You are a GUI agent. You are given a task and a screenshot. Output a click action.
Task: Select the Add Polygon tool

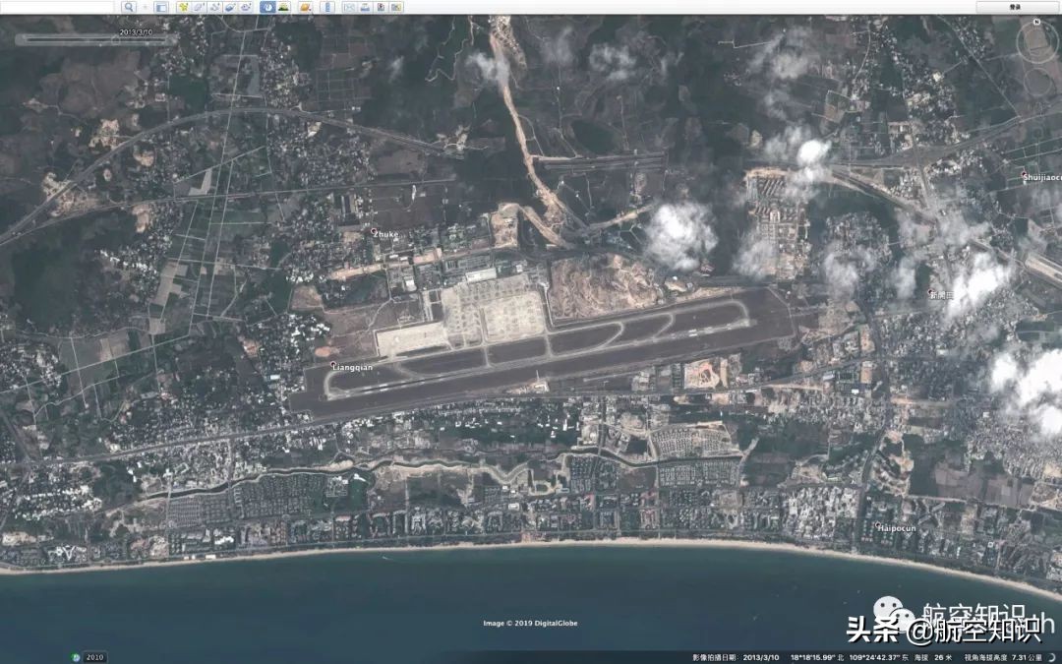[199, 7]
